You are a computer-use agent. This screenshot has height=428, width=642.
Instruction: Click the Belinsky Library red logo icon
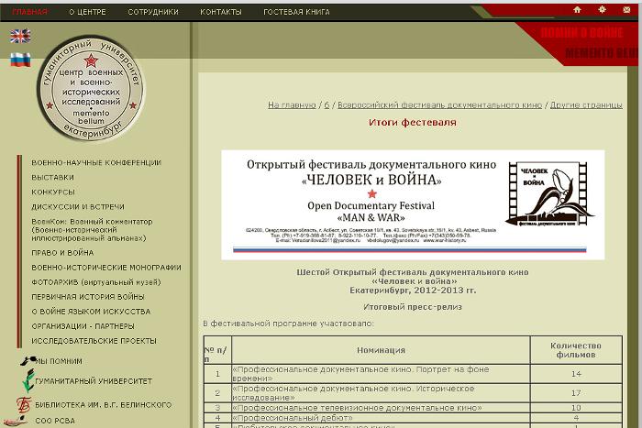(24, 405)
